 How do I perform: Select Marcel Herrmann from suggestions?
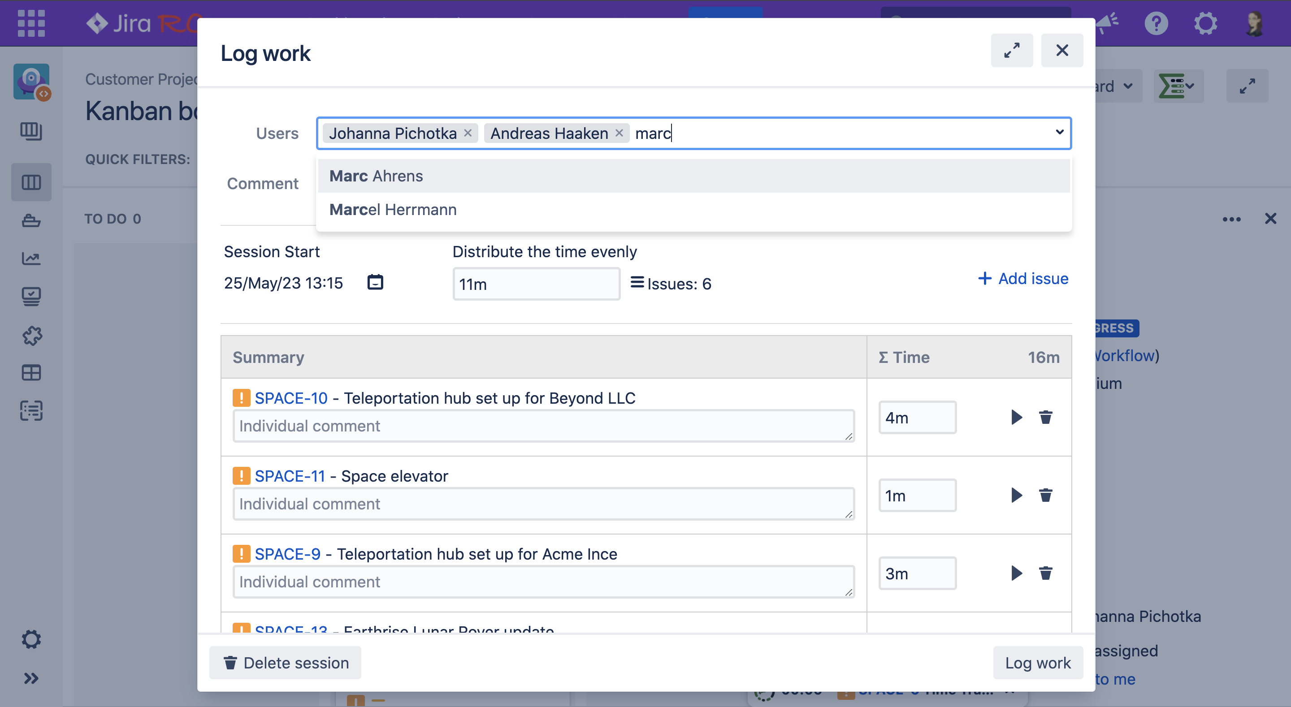pyautogui.click(x=392, y=209)
